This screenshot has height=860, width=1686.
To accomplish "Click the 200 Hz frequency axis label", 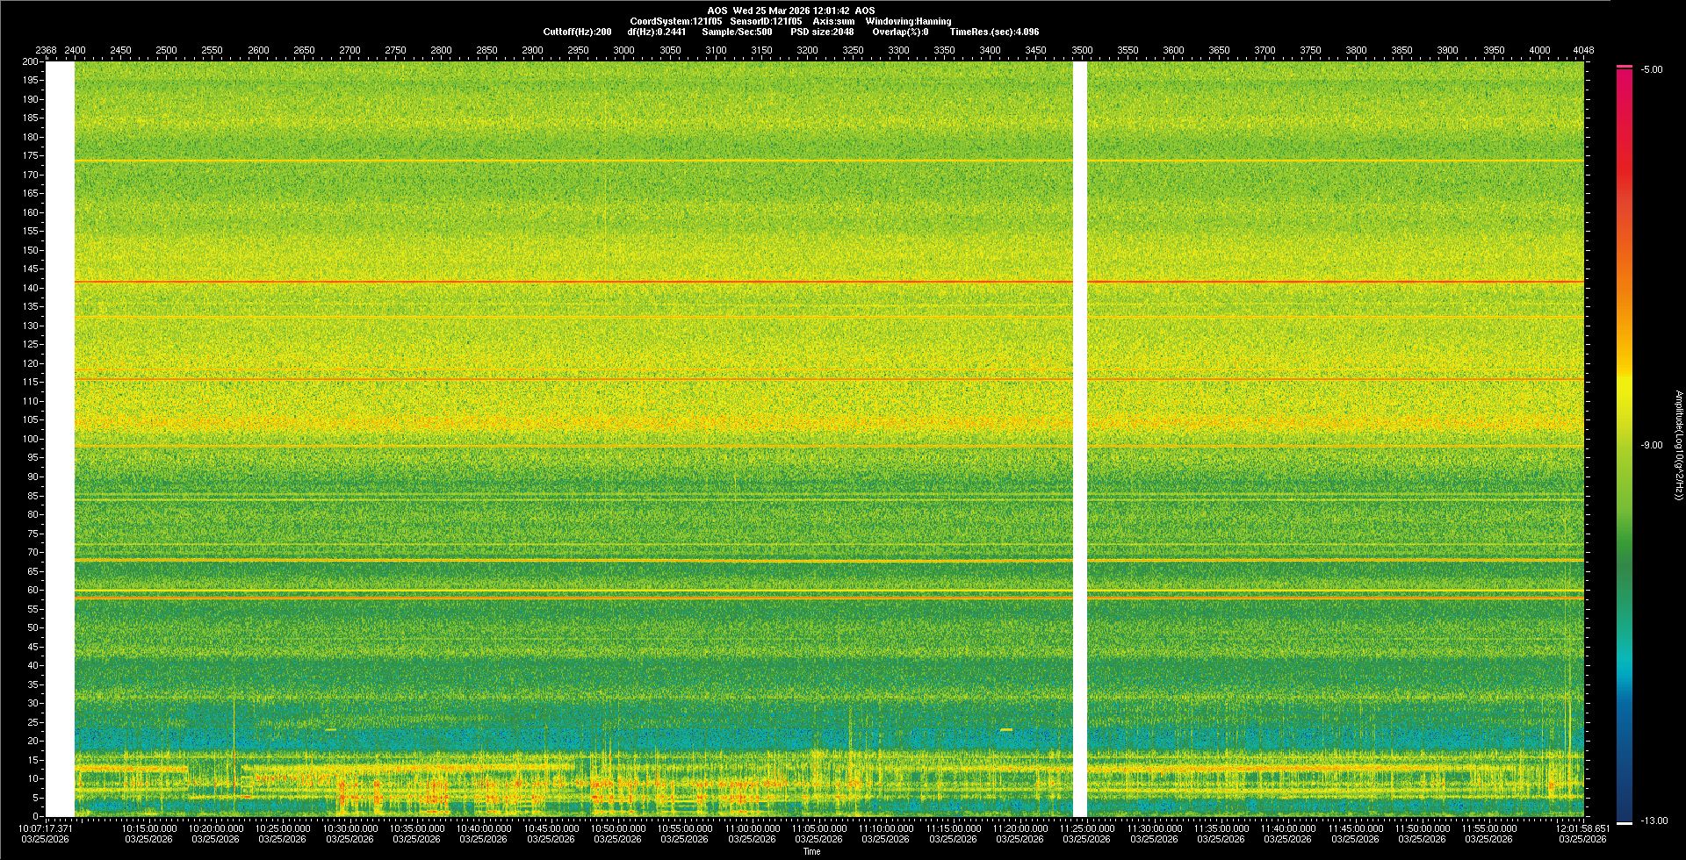I will (30, 62).
